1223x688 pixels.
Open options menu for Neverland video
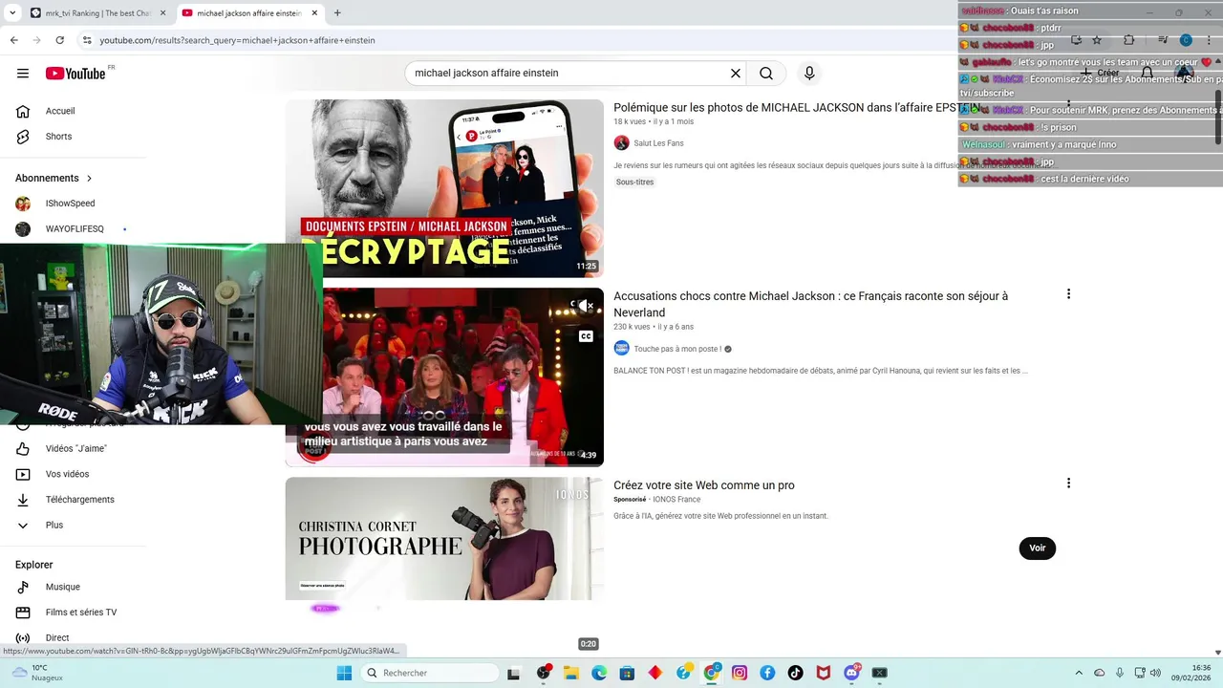1068,294
